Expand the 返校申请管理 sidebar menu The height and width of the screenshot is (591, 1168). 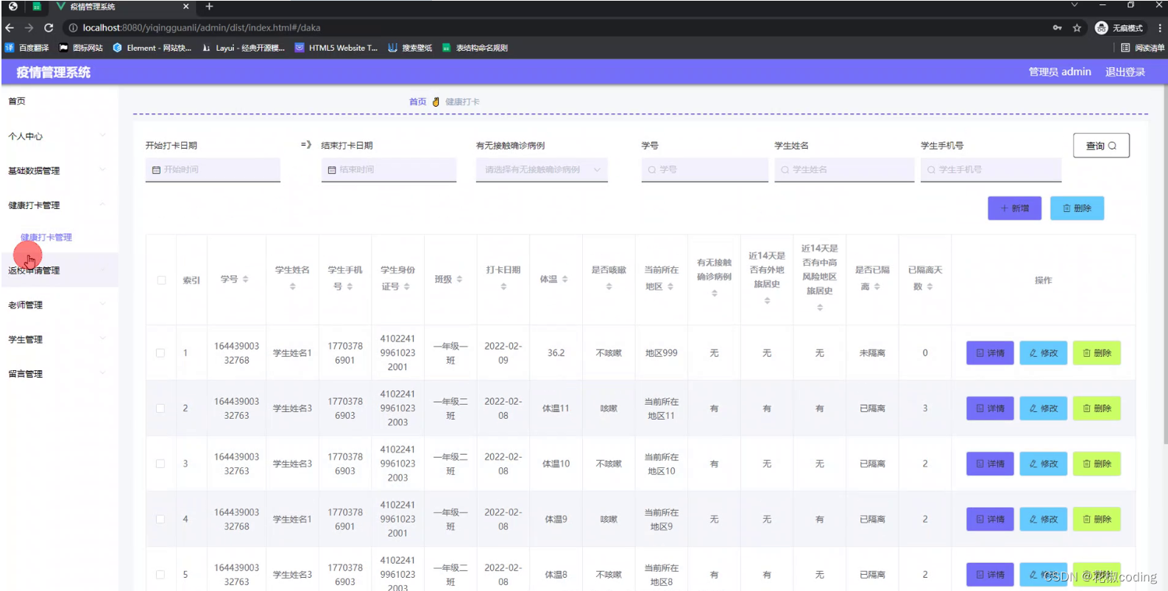[59, 270]
